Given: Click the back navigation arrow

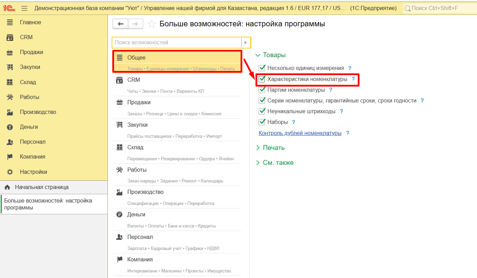Looking at the screenshot, I should click(121, 24).
